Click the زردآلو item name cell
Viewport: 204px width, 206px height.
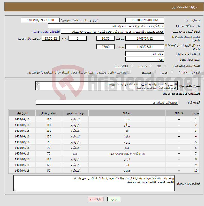pyautogui.click(x=127, y=125)
